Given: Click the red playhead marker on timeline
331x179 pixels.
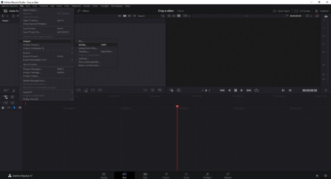Looking at the screenshot, I should tap(177, 106).
